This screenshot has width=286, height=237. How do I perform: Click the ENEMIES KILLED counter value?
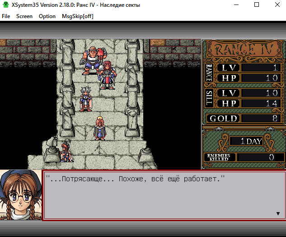coord(260,157)
